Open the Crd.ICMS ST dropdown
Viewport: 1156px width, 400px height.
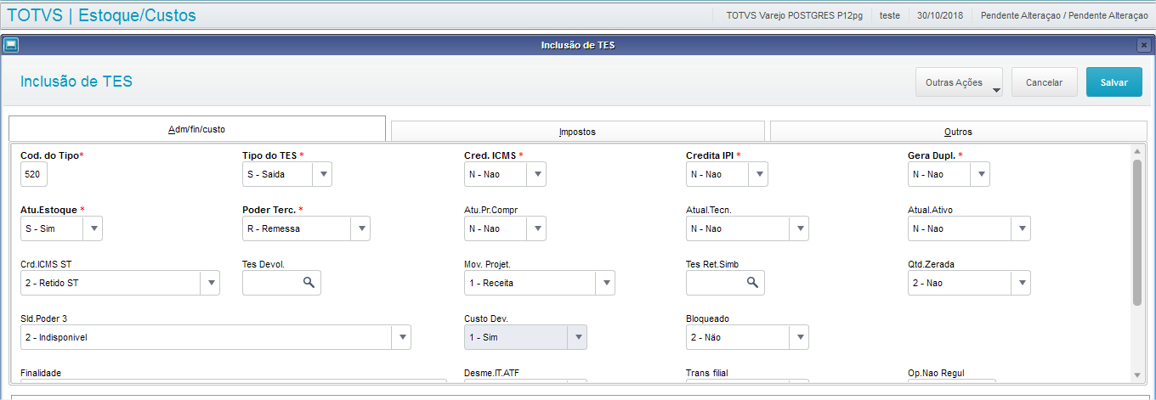210,283
